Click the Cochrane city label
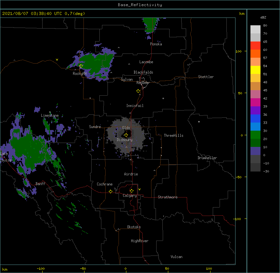The height and width of the screenshot is (273, 280). click(x=105, y=184)
